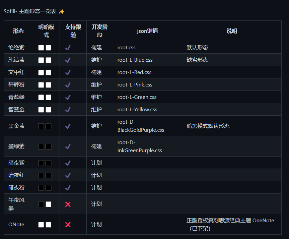The height and width of the screenshot is (239, 289).
Task: Click the checkmark in the 暗夜粉 row
Action: (68, 188)
